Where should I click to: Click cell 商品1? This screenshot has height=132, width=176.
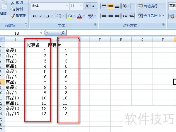[x=15, y=50]
